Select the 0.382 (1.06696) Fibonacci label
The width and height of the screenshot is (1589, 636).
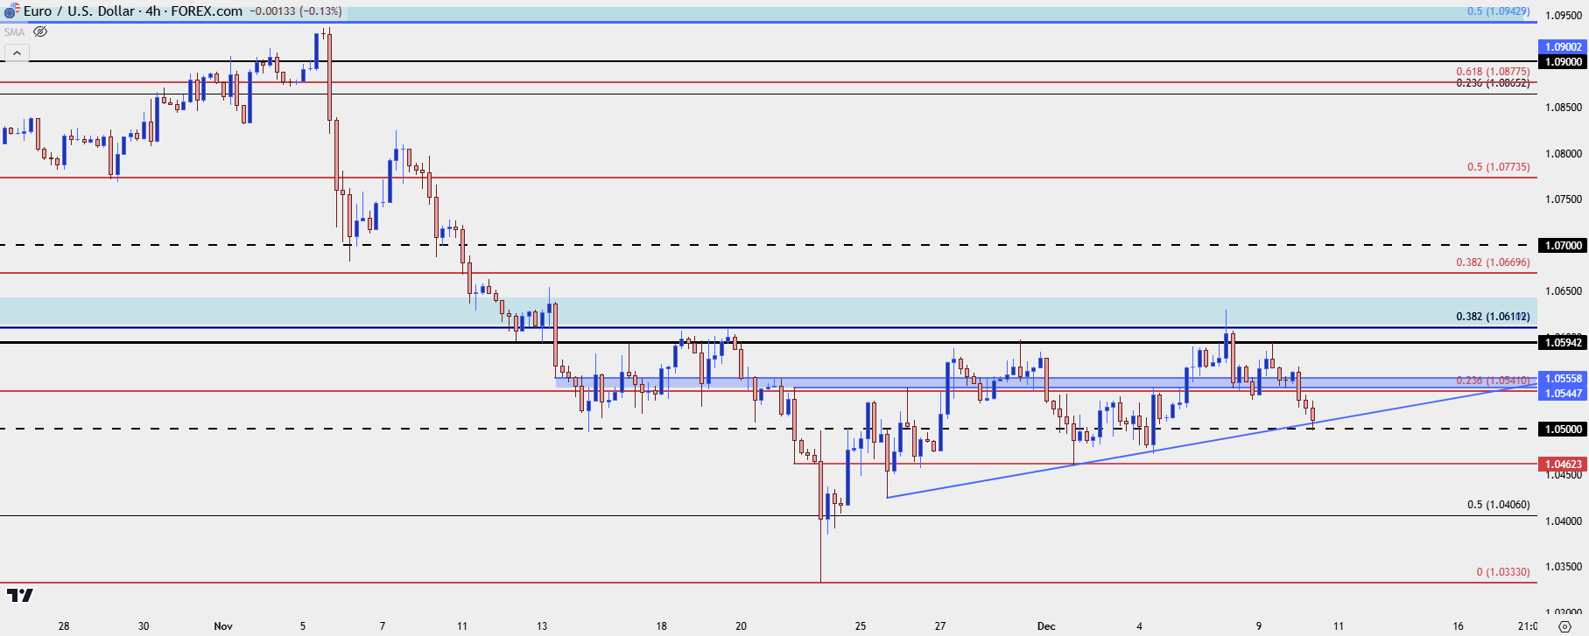1493,262
